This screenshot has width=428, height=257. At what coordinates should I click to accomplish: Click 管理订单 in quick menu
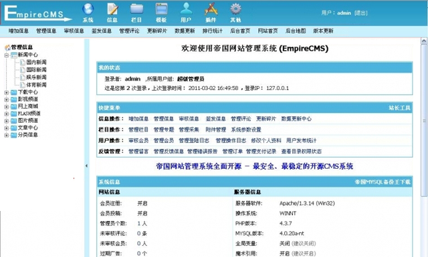tap(233, 152)
